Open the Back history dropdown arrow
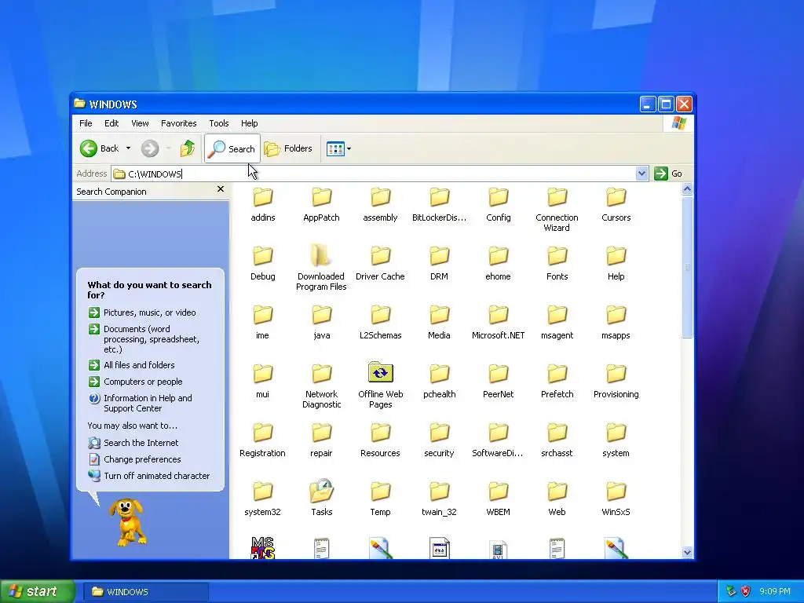Screen dimensions: 804x603 (128, 148)
